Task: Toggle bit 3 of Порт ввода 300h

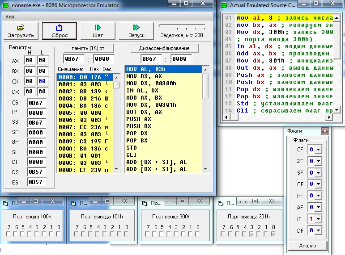Action: click(176, 234)
